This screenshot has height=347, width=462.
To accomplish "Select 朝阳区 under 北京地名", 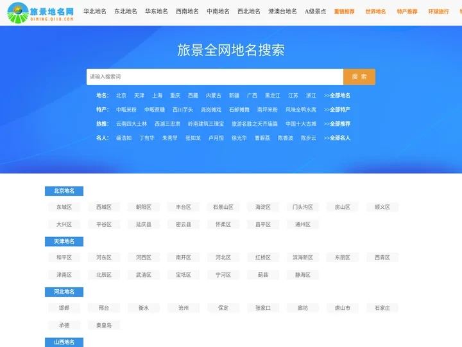I will (x=144, y=207).
